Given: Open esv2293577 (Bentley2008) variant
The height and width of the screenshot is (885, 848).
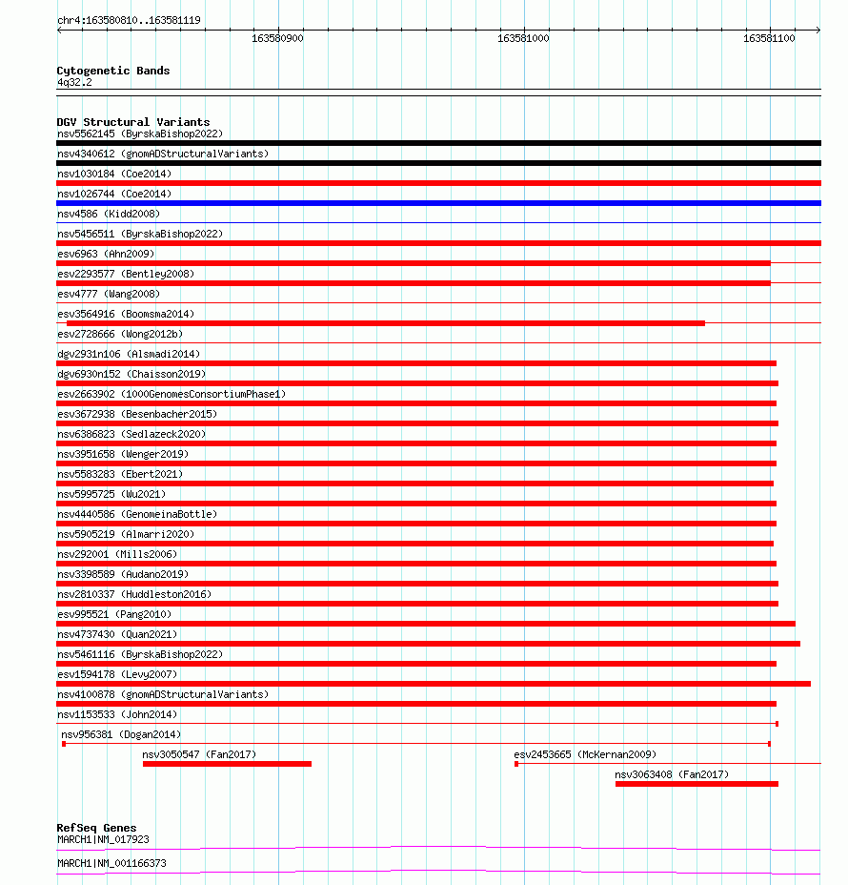Looking at the screenshot, I should (126, 274).
